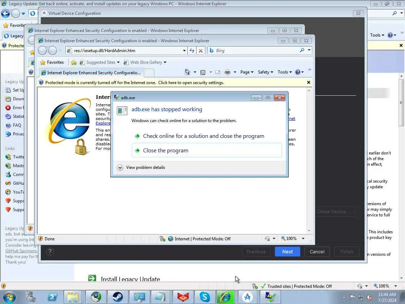Click 'Close the program' in adb.exe dialog
This screenshot has width=405, height=304.
click(207, 150)
